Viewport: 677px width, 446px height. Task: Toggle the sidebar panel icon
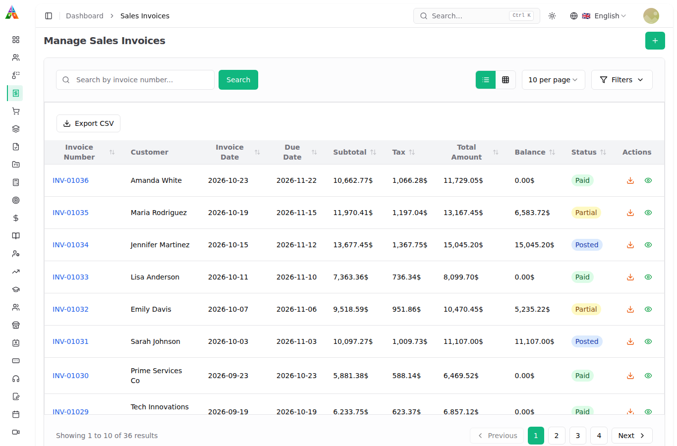point(49,16)
